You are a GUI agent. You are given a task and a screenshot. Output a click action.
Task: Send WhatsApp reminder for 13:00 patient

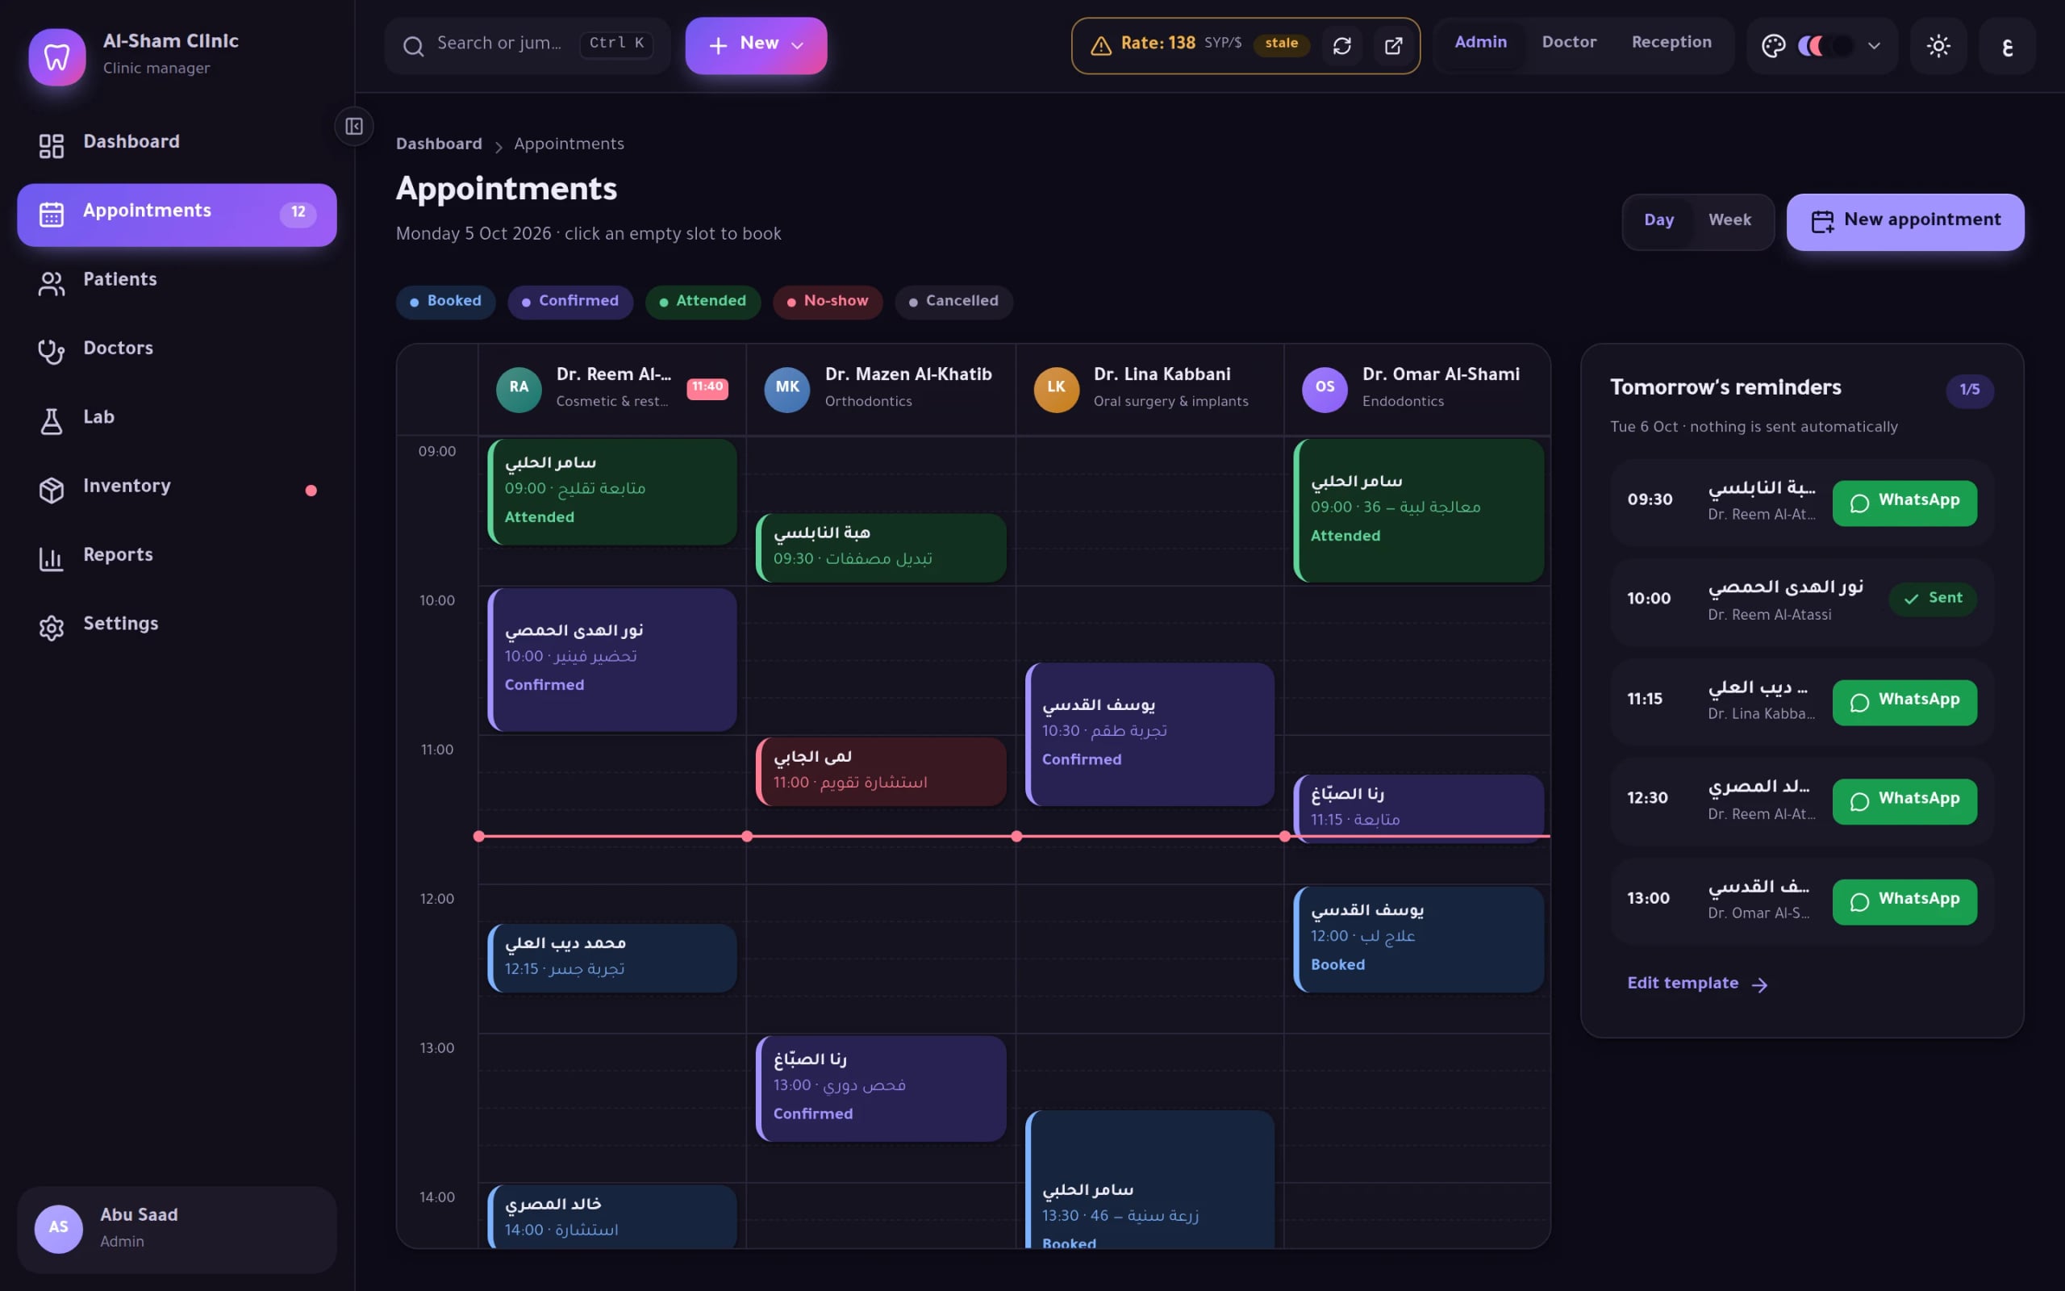click(x=1904, y=901)
